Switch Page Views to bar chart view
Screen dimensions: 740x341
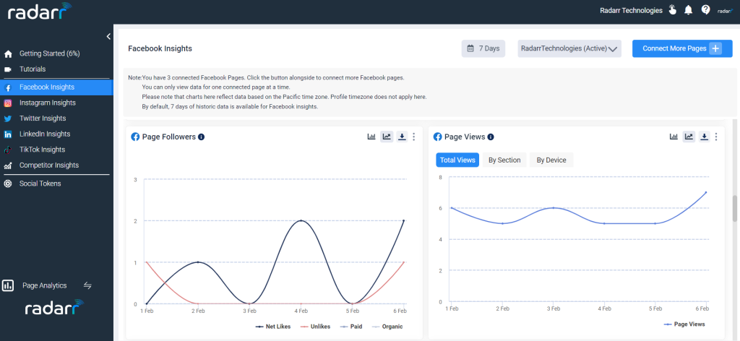[674, 137]
